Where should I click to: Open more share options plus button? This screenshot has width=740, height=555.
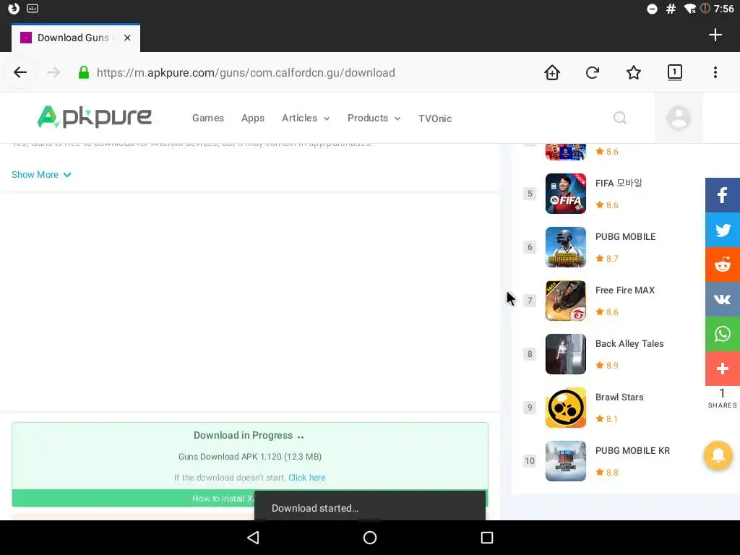pos(723,369)
